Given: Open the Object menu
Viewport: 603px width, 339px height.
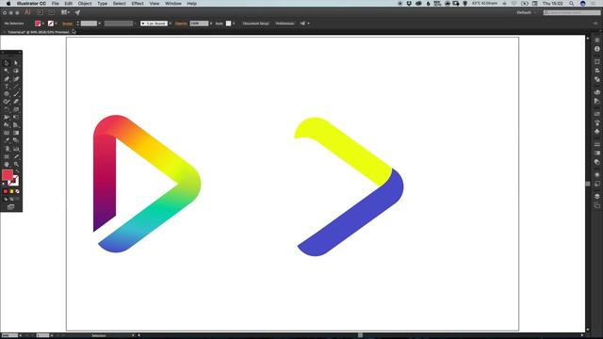Looking at the screenshot, I should click(x=85, y=4).
